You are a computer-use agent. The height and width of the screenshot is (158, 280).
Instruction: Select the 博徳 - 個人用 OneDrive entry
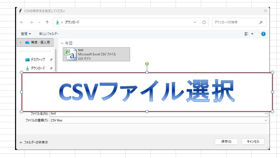(x=35, y=42)
